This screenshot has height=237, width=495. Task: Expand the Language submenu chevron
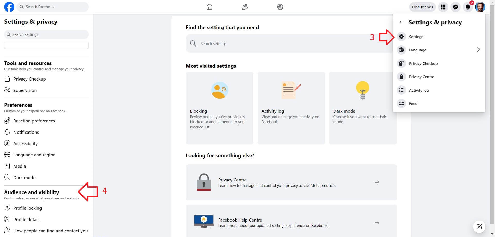point(478,50)
